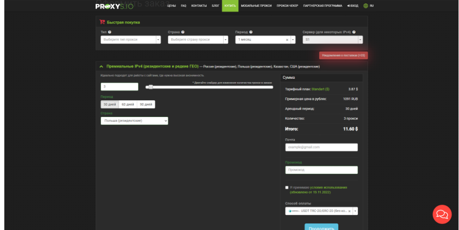459x230 pixels.
Task: Click the Сумма panel header
Action: point(321,78)
